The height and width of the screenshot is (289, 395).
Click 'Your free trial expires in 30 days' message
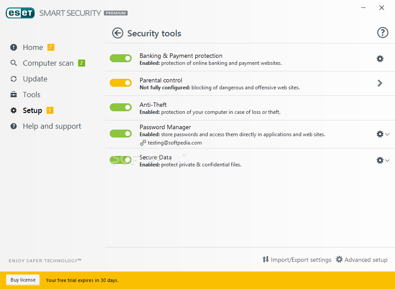click(82, 280)
